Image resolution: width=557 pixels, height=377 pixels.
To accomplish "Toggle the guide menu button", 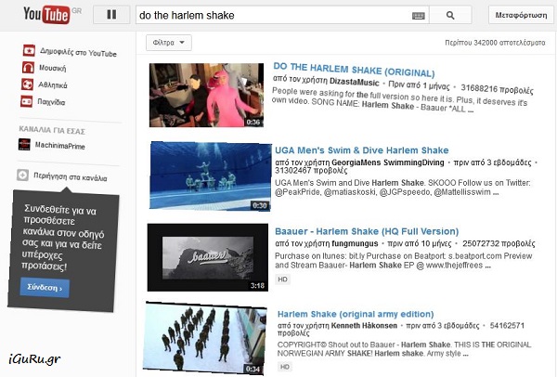I will click(x=112, y=15).
